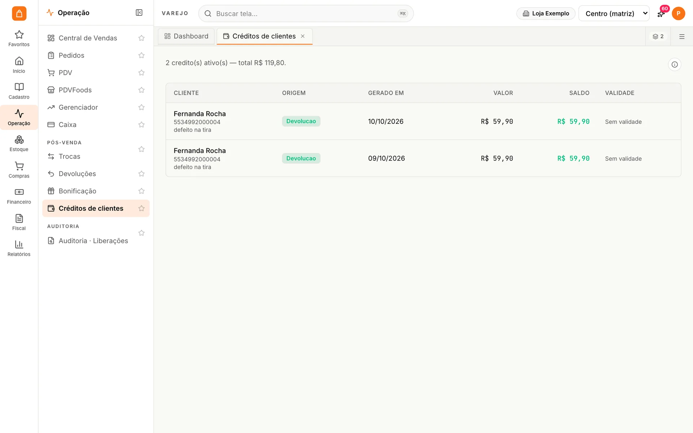Image resolution: width=693 pixels, height=433 pixels.
Task: Star Créditos de clientes as favorite
Action: (x=141, y=208)
